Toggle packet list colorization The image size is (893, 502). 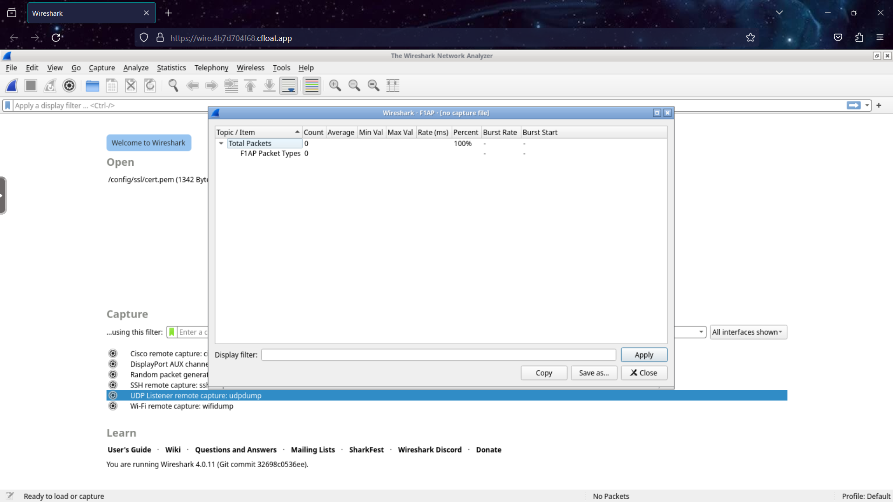(311, 86)
